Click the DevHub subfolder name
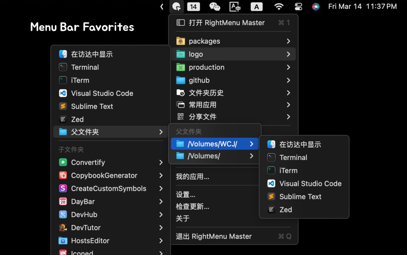 tap(84, 214)
